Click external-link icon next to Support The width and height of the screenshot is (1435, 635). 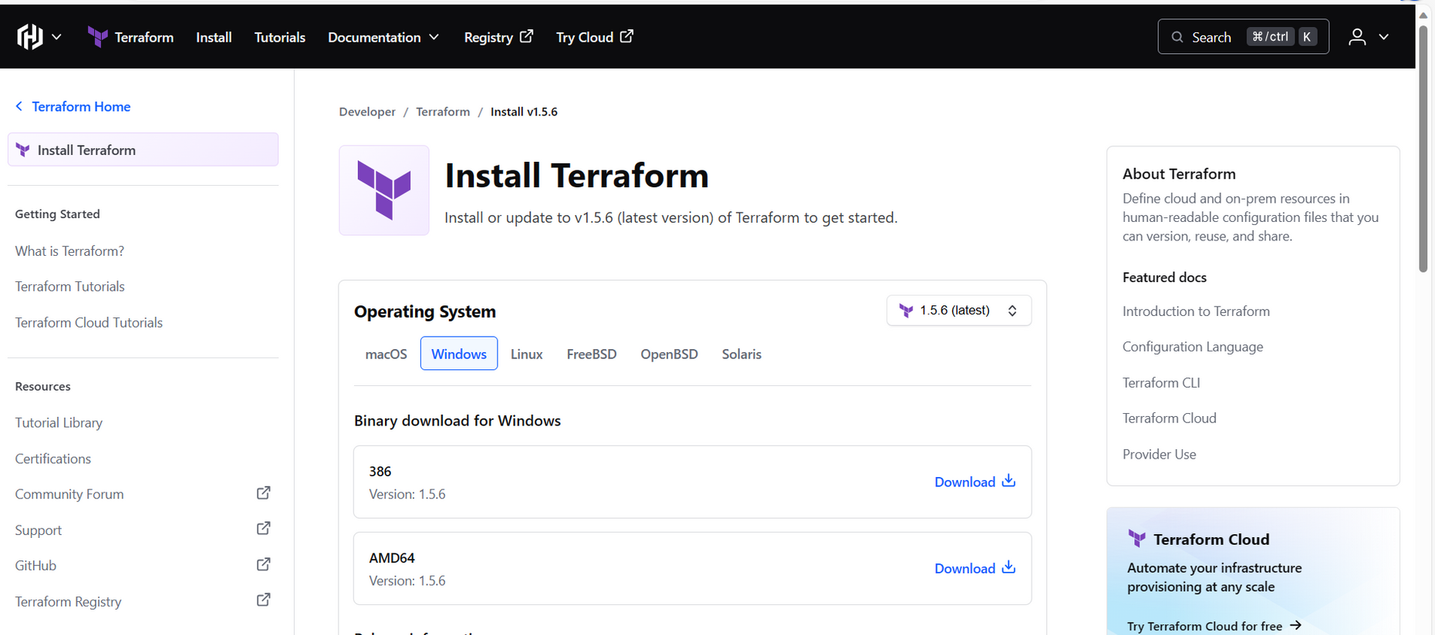(x=263, y=529)
